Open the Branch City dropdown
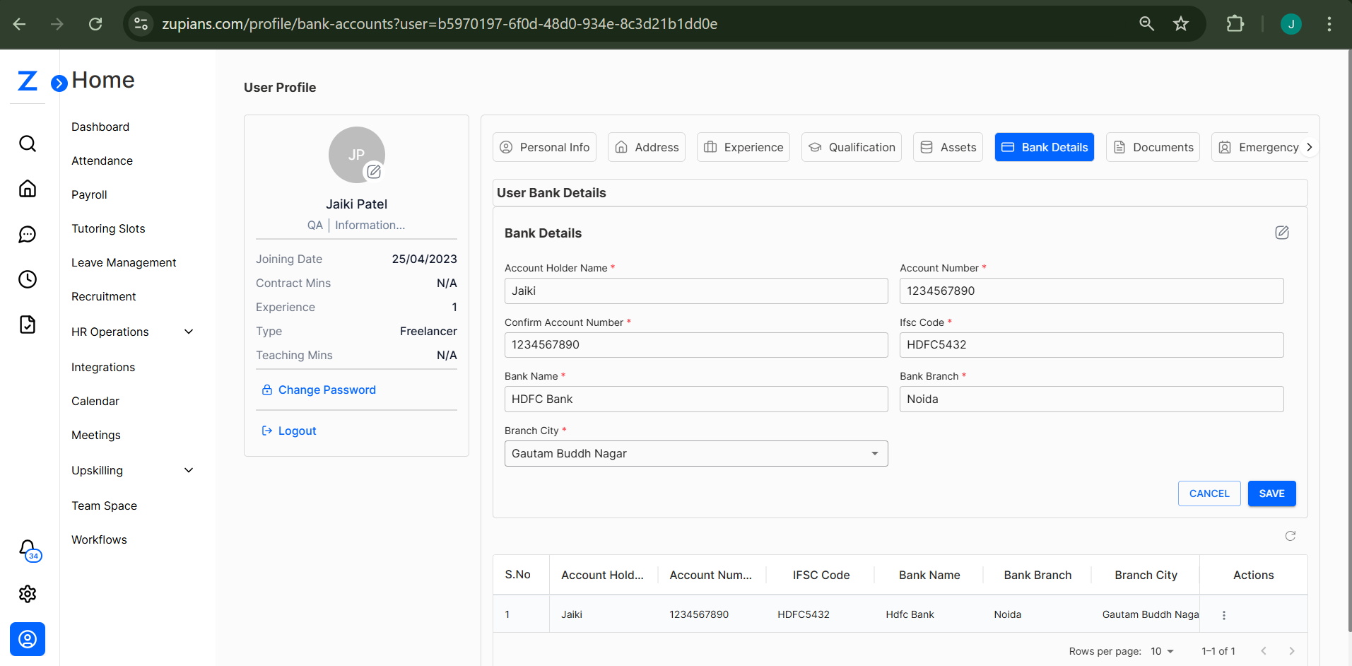The image size is (1352, 666). 695,454
